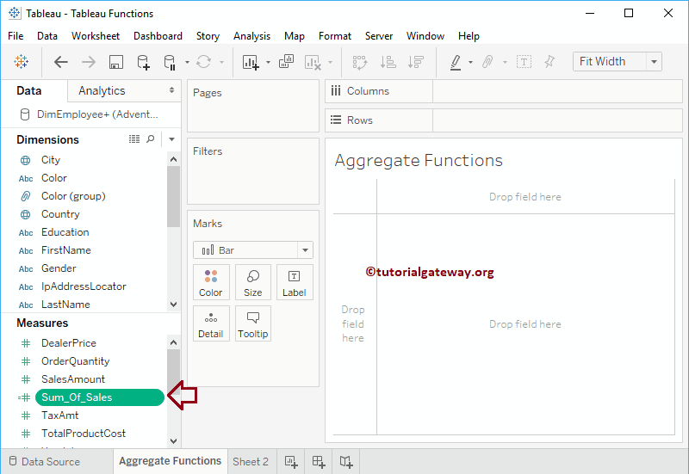Open group members dropdown arrow
This screenshot has width=689, height=474.
click(x=505, y=62)
